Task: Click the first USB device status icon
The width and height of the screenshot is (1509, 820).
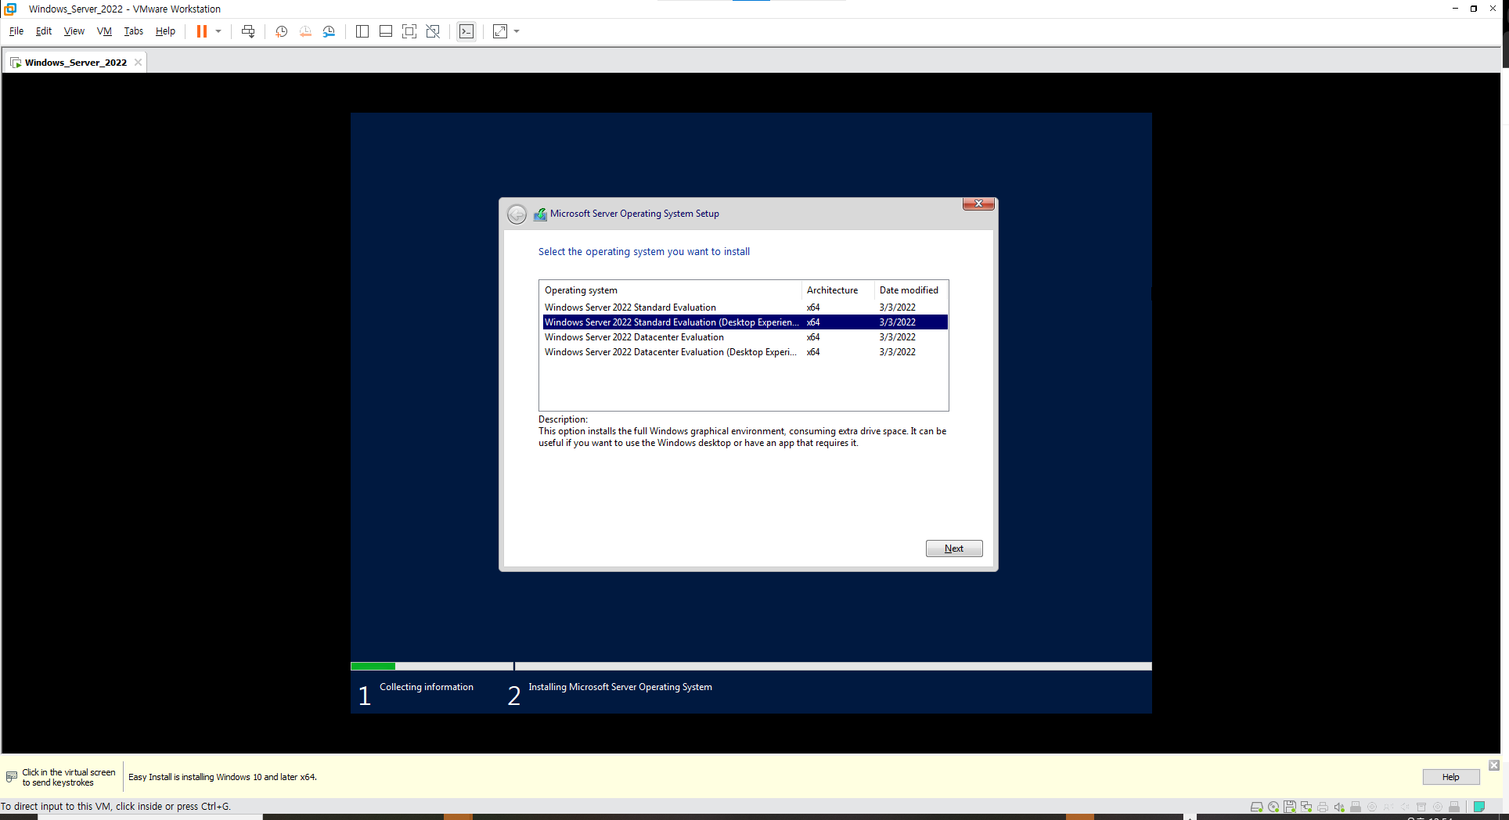Action: [x=1356, y=807]
